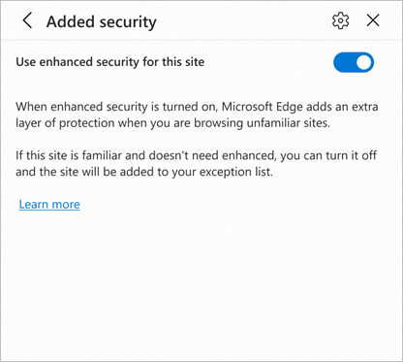
Task: Click the 'Use enhanced security for this site' label
Action: click(110, 62)
